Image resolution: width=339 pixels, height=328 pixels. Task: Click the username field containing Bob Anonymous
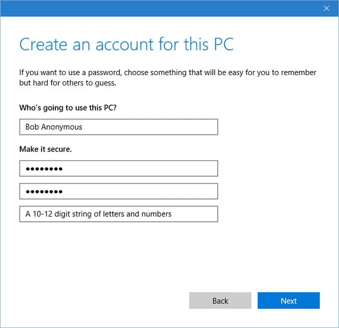(118, 127)
